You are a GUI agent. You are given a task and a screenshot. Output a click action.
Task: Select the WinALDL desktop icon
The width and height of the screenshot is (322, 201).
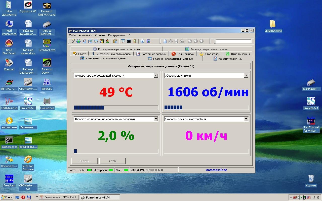point(47,84)
